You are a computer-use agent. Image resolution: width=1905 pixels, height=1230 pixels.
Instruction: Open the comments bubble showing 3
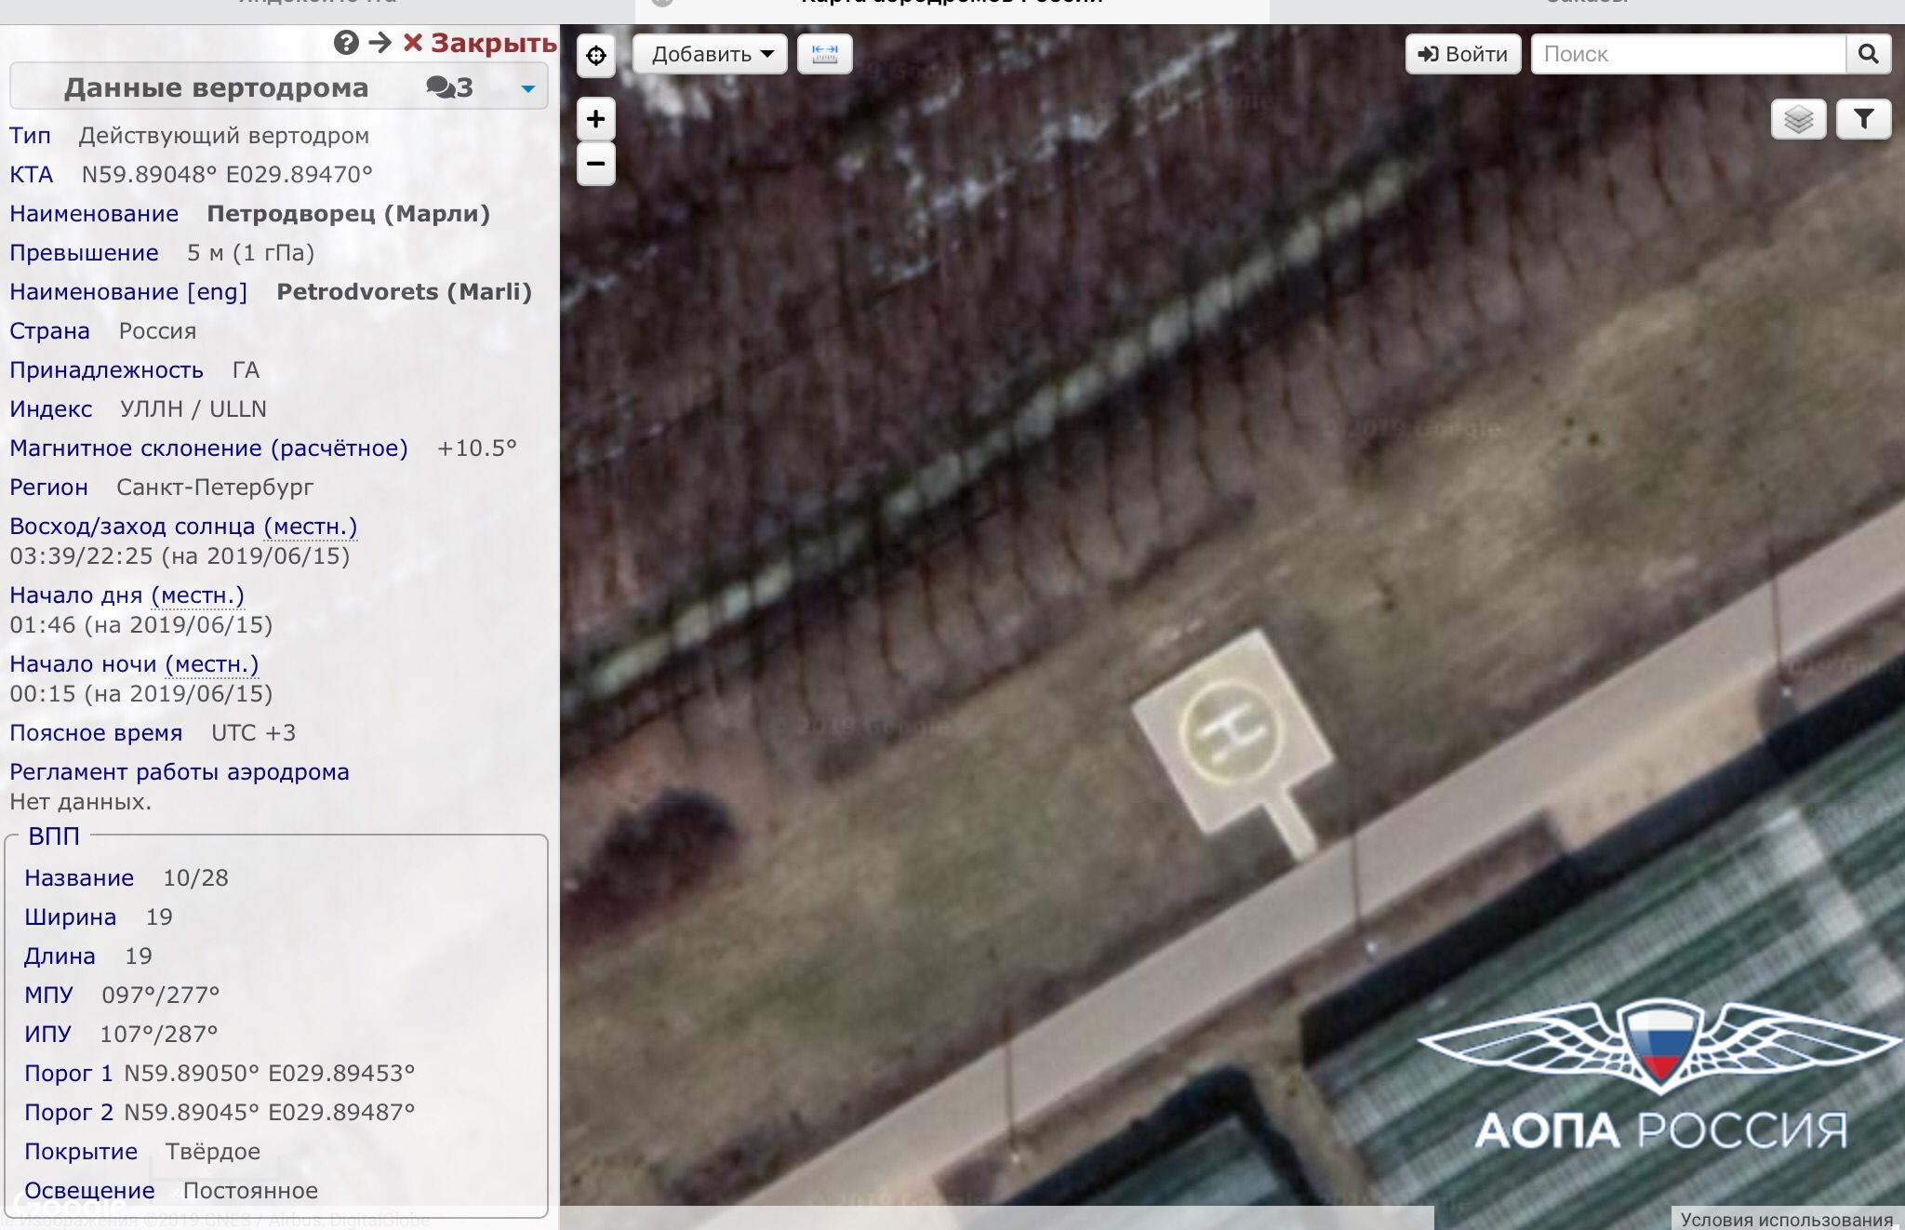pyautogui.click(x=449, y=87)
